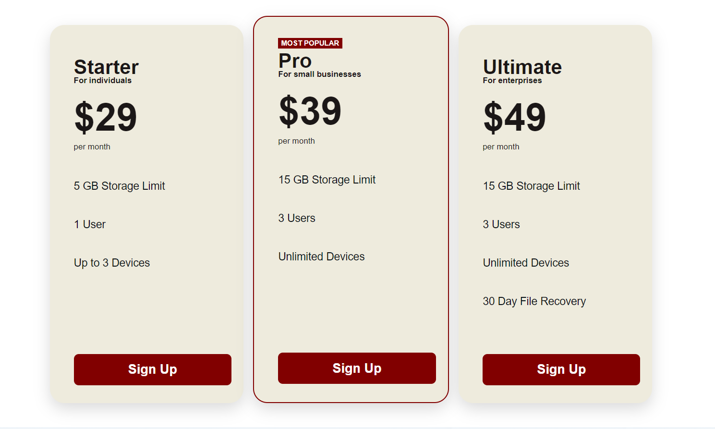Click Up to 3 Devices feature
The height and width of the screenshot is (429, 715).
(112, 263)
